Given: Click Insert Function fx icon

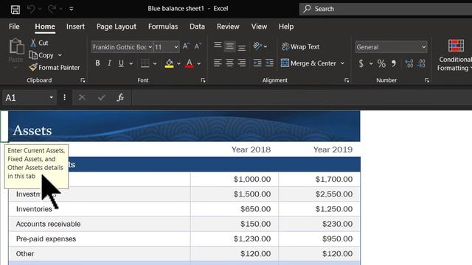Looking at the screenshot, I should coord(120,98).
